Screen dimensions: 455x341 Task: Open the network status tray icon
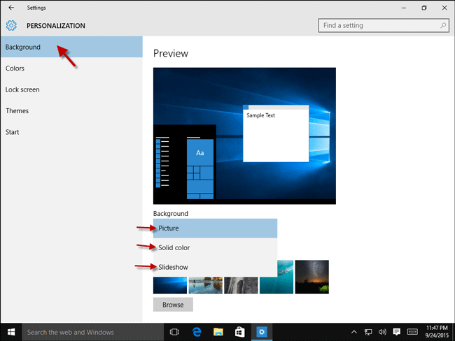[x=368, y=332]
